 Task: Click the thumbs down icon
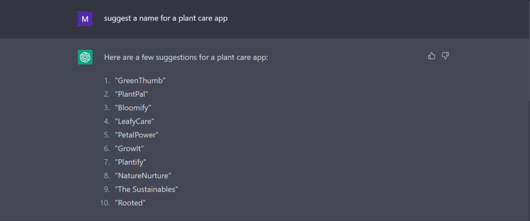[x=445, y=56]
